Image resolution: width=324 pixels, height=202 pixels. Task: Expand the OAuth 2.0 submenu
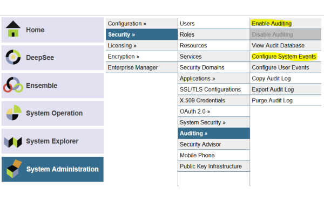pos(214,112)
